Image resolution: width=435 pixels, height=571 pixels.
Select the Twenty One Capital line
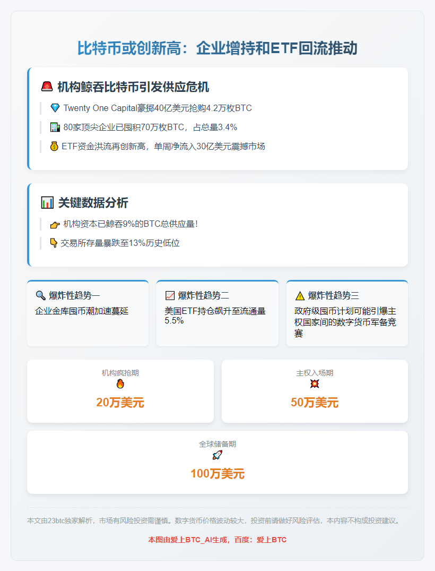tap(158, 108)
